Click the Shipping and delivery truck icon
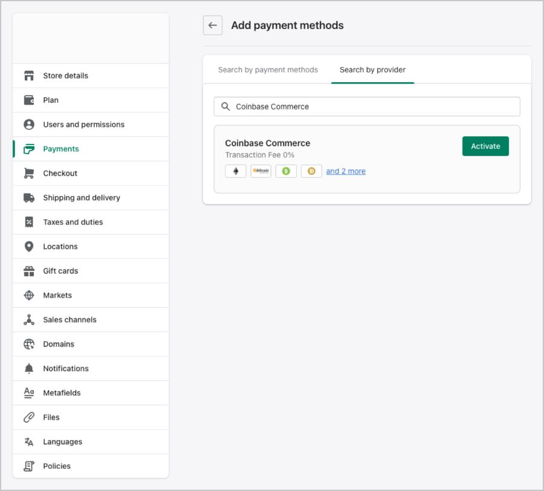The image size is (544, 491). (x=29, y=198)
